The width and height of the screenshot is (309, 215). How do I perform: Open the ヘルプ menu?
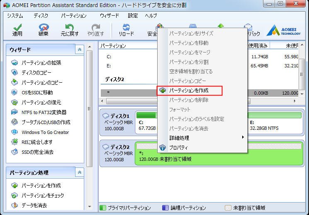(x=151, y=16)
